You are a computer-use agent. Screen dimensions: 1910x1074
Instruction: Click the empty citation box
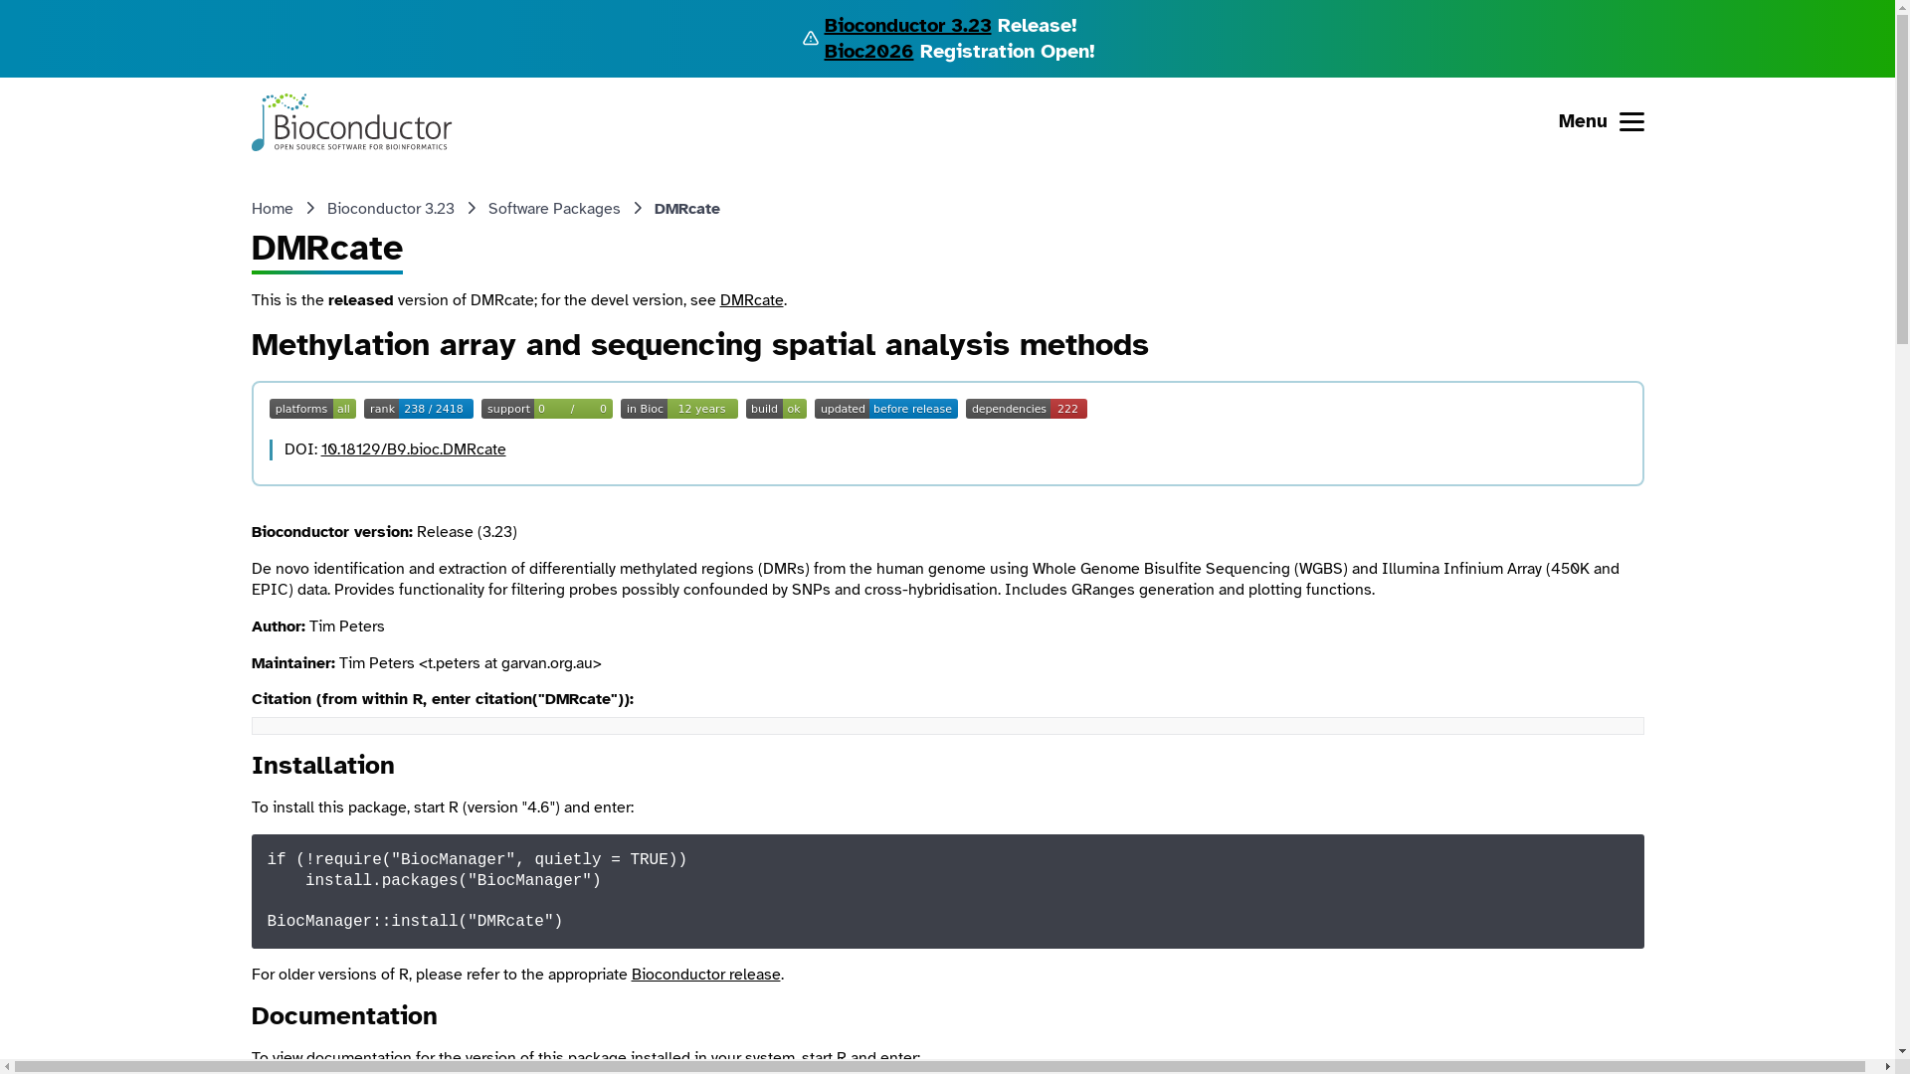pyautogui.click(x=947, y=726)
